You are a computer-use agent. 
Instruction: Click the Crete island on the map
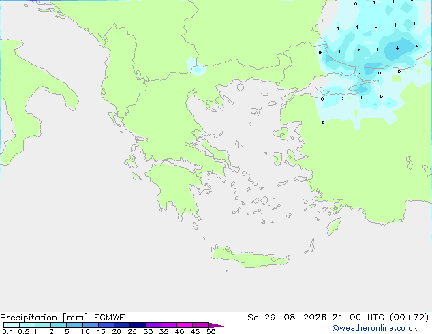coord(249,258)
